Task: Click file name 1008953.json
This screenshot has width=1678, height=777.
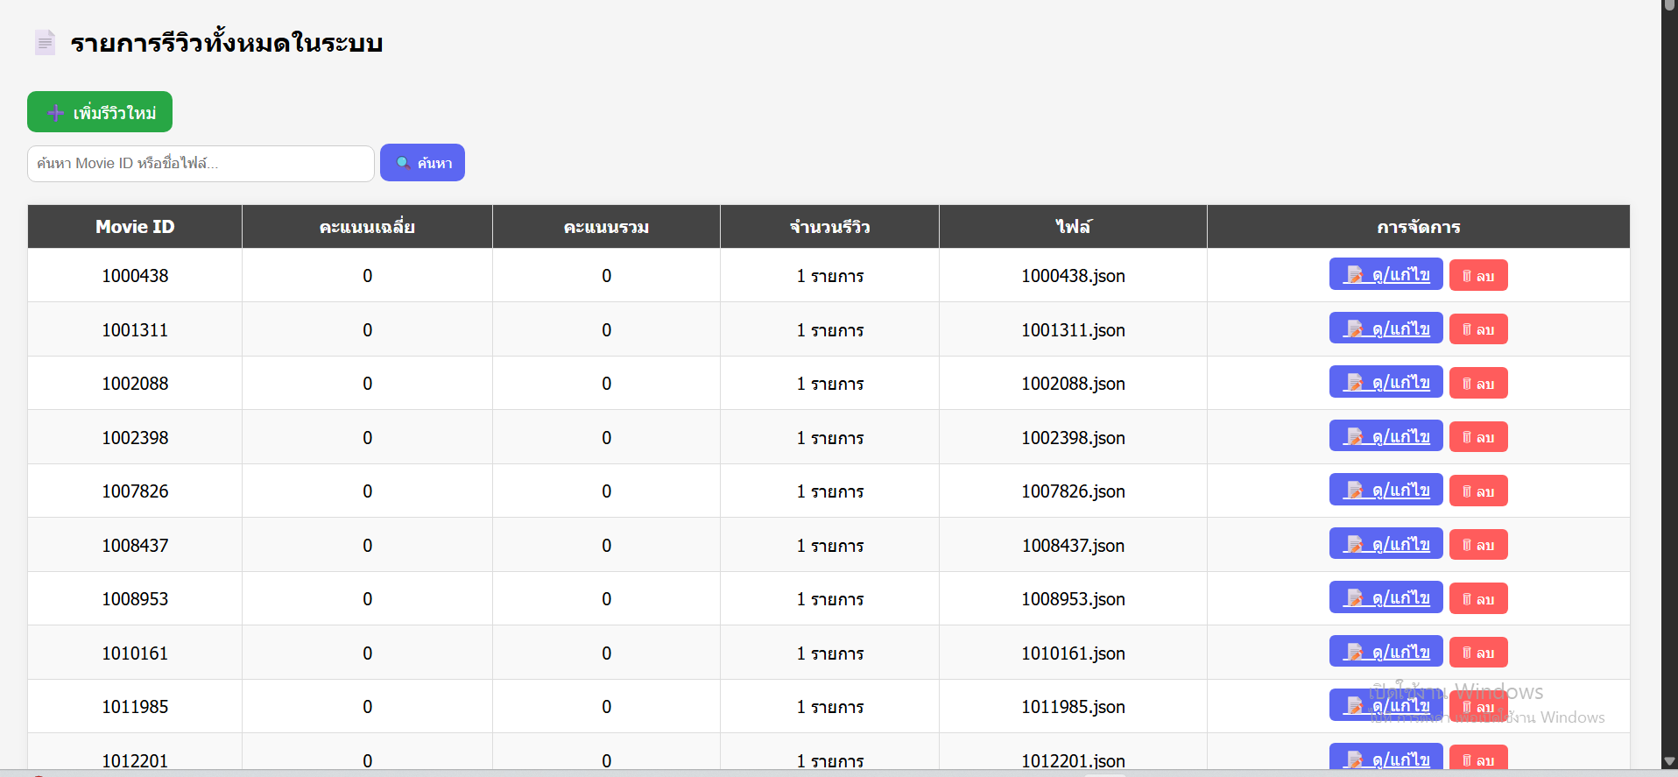Action: point(1073,599)
